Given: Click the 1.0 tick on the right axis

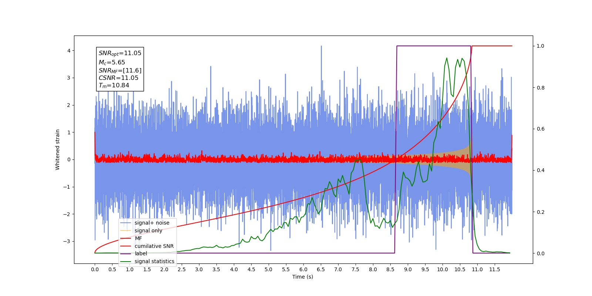Looking at the screenshot, I should pyautogui.click(x=541, y=46).
